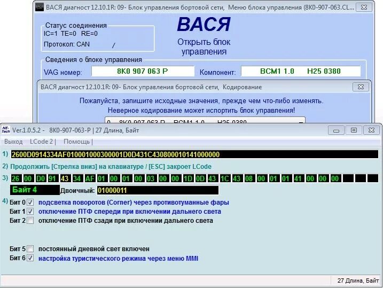This screenshot has height=288, width=383.
Task: Close the LCode Ver.1.0.5.2 window
Action: coord(372,130)
